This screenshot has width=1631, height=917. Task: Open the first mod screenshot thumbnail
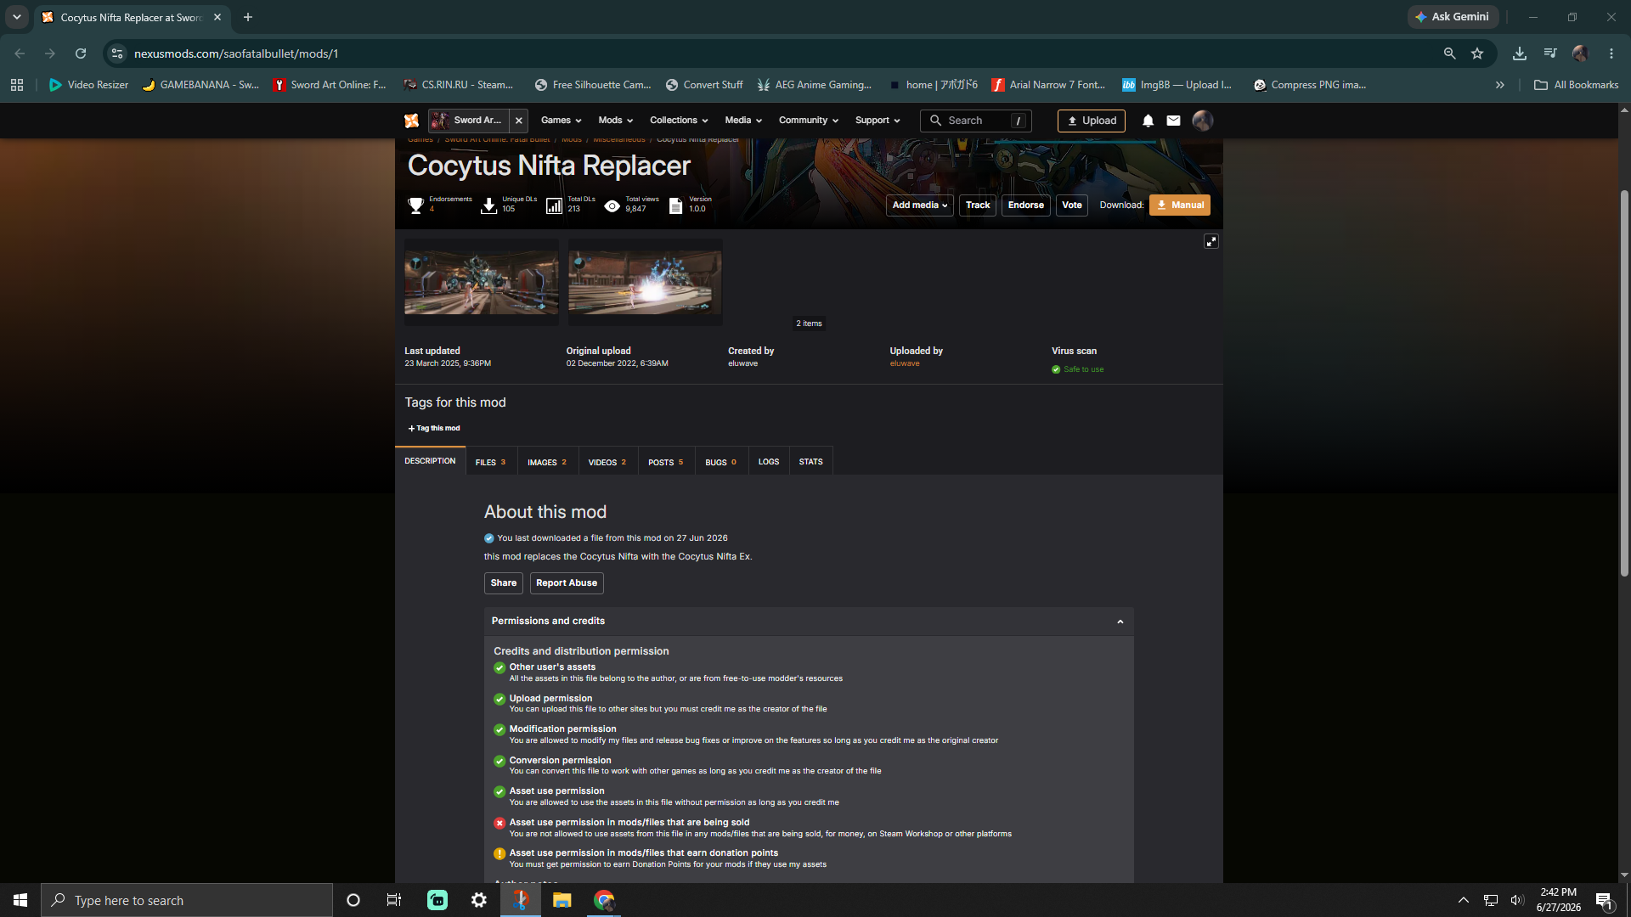click(x=482, y=283)
